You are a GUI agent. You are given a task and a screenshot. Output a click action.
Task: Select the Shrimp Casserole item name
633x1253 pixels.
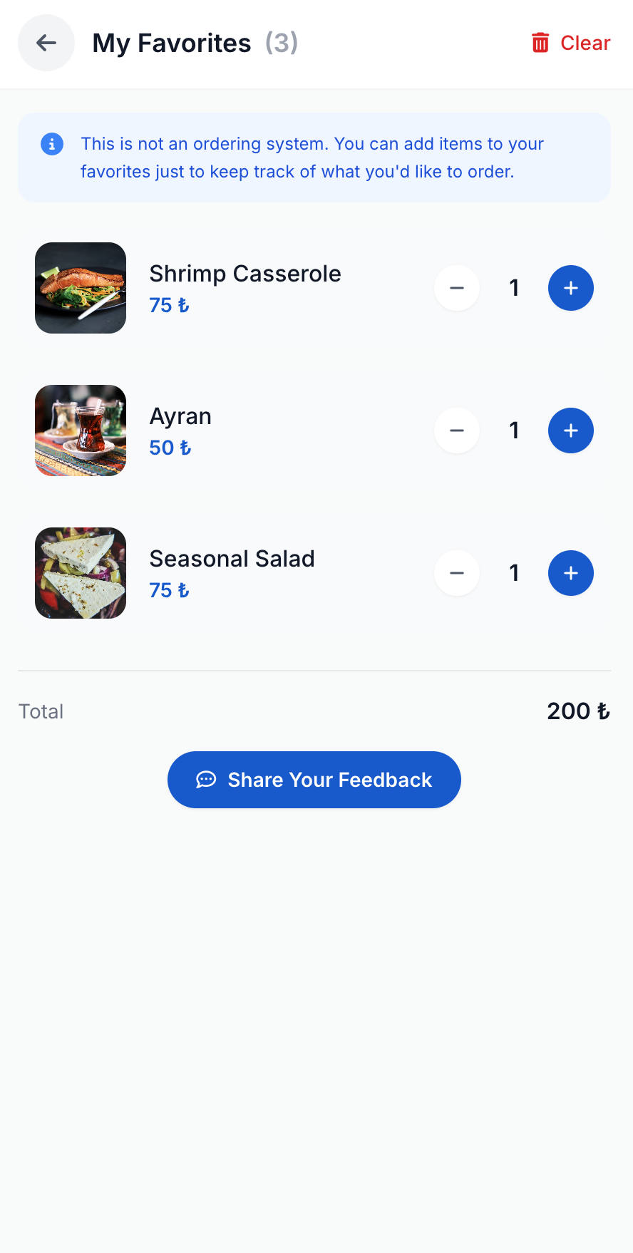point(245,274)
